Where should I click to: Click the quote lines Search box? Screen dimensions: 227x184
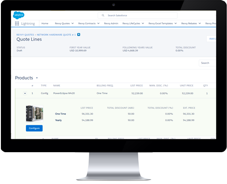(x=207, y=63)
